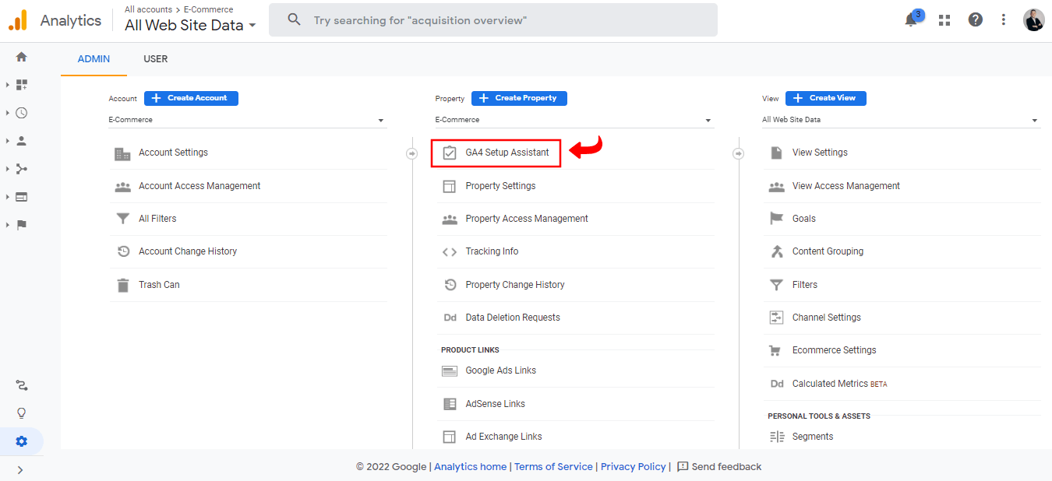1052x481 pixels.
Task: Expand the Behavior section in sidebar
Action: click(x=21, y=197)
